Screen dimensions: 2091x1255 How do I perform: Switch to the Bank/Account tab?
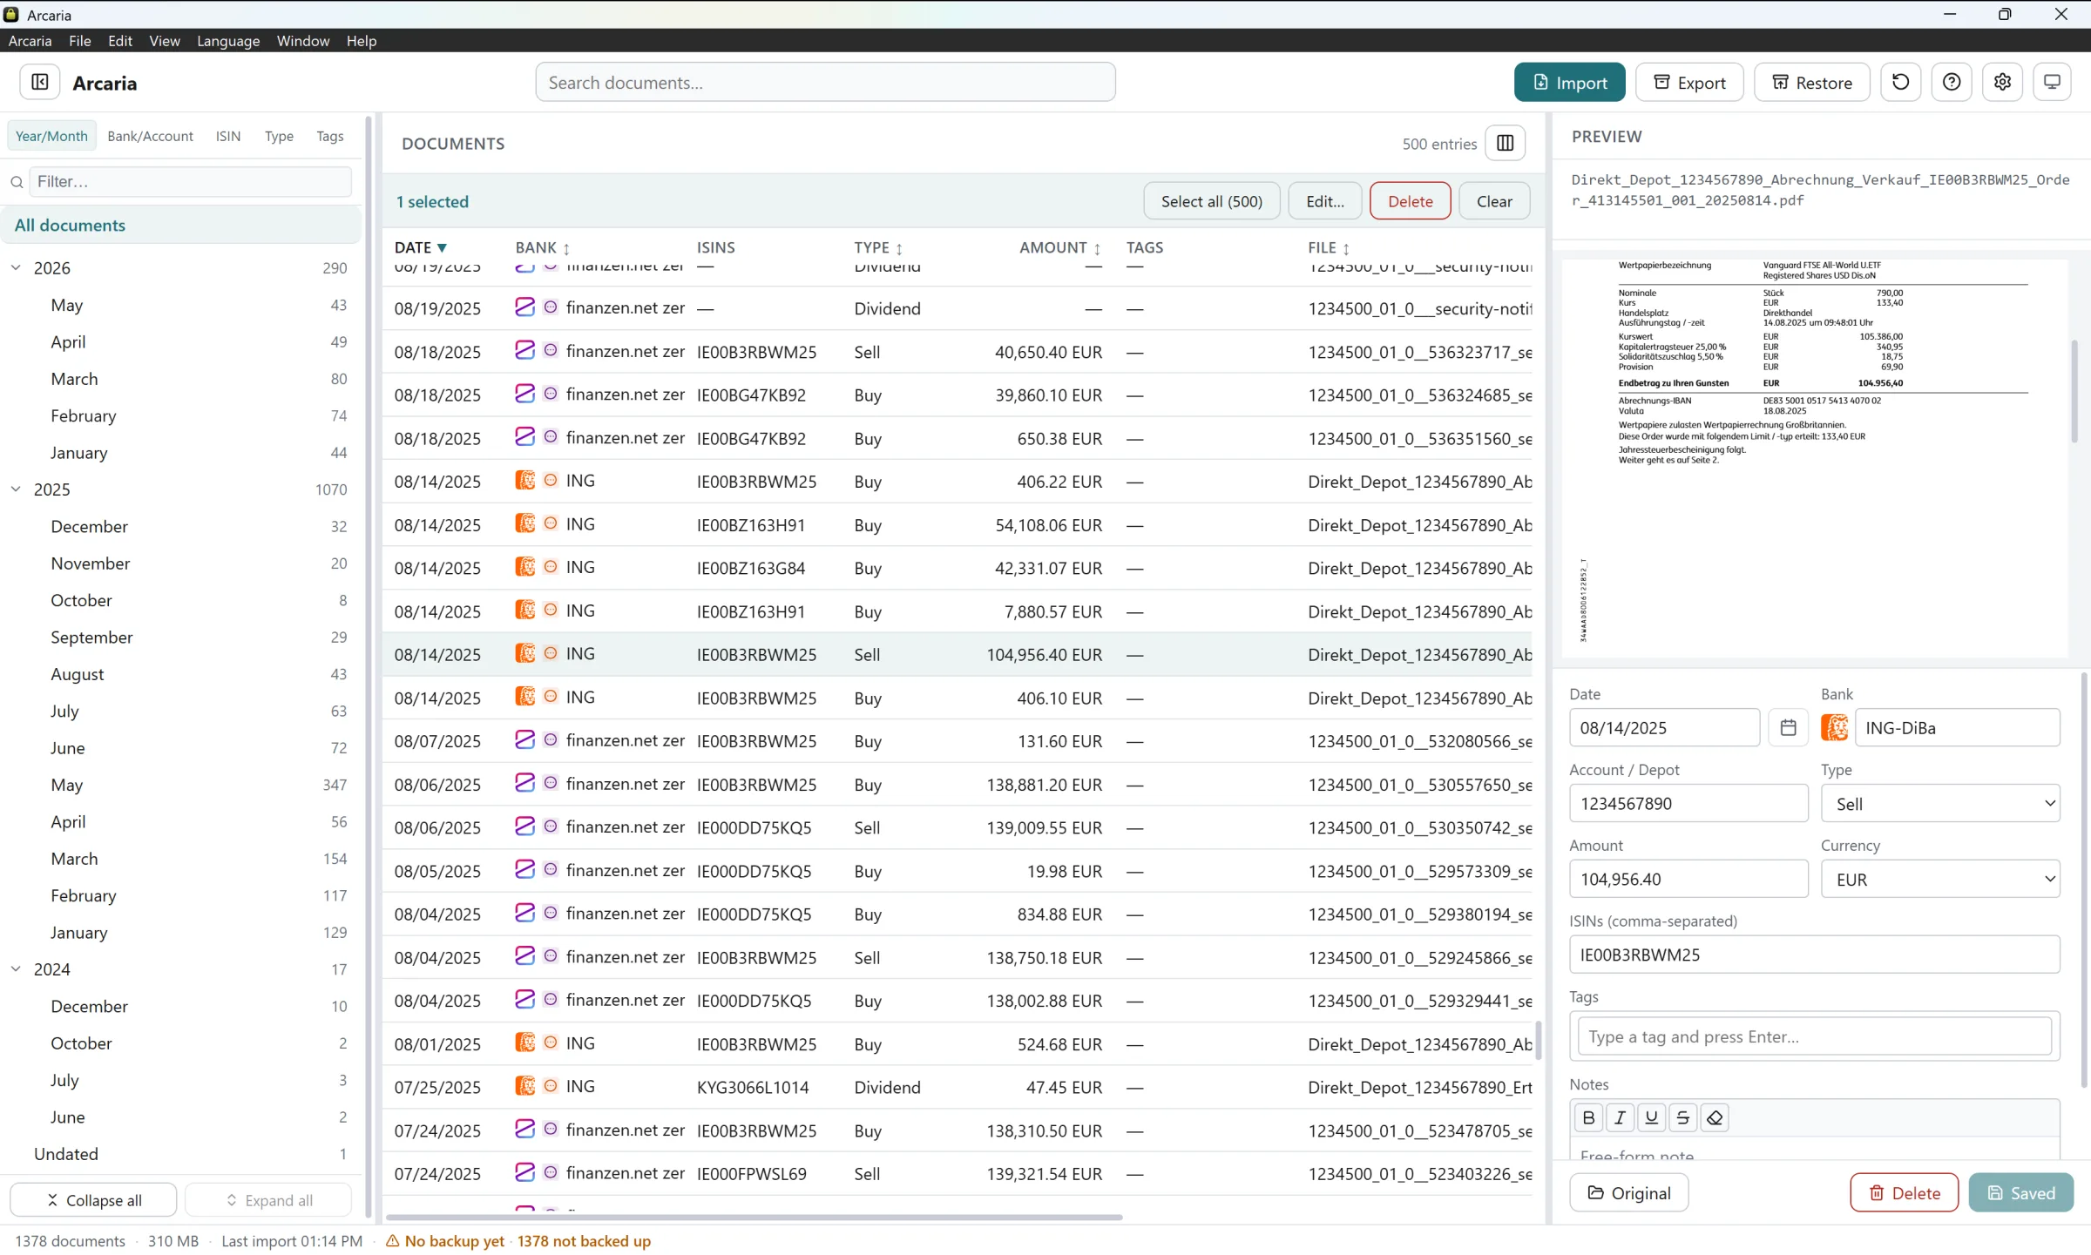150,136
